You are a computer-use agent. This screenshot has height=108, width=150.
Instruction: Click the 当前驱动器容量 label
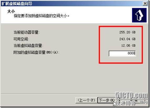(27, 32)
